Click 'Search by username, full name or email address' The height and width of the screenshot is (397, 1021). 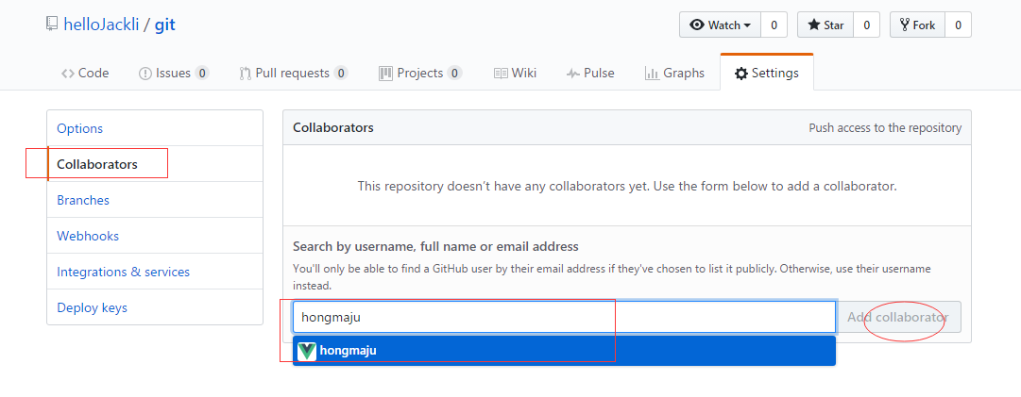pyautogui.click(x=435, y=247)
